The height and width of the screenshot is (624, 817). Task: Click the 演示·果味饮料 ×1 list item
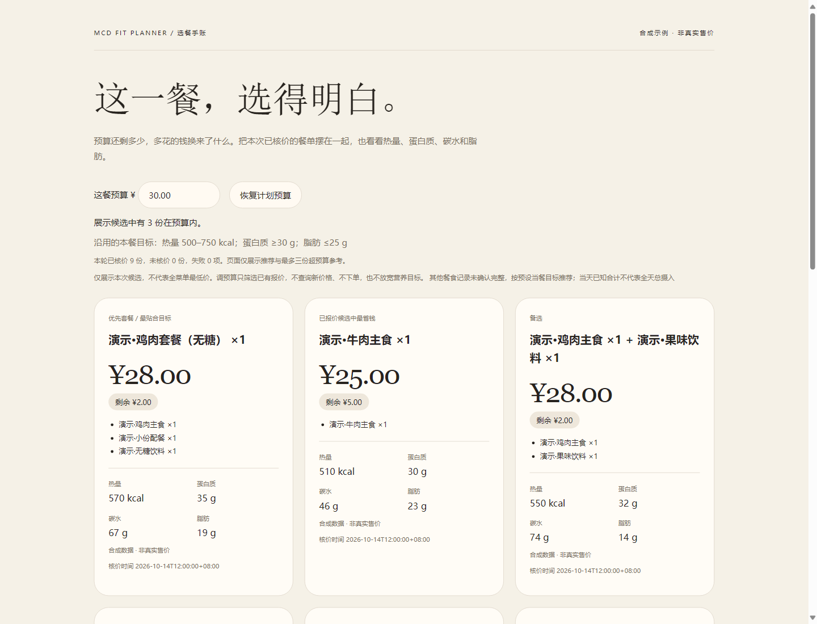(x=569, y=456)
